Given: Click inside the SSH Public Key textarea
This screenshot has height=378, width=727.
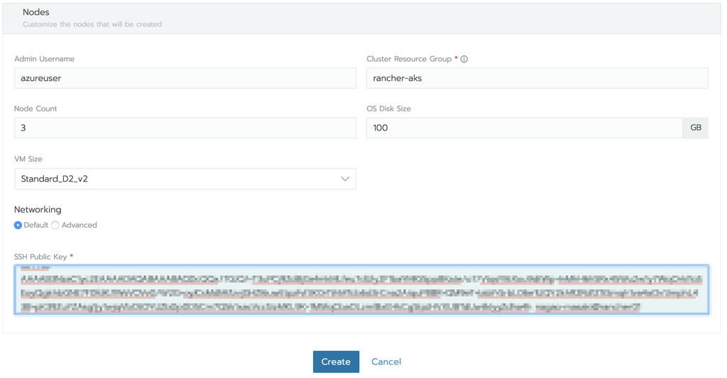Looking at the screenshot, I should click(361, 289).
